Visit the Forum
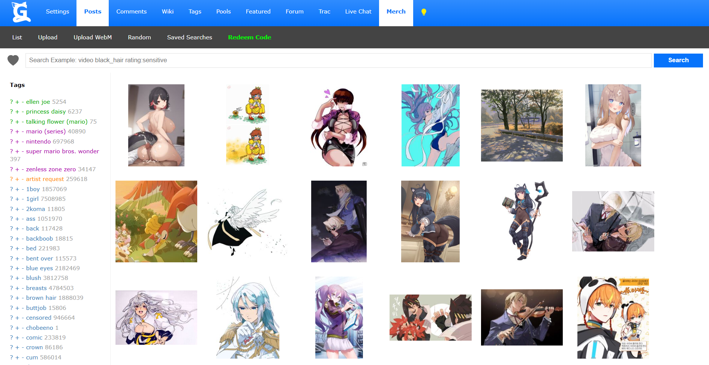 point(294,12)
